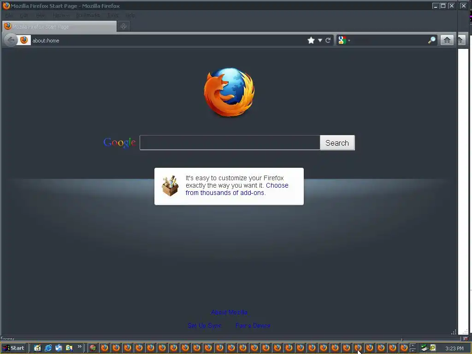
Task: Click the large Firefox logo
Action: [x=230, y=92]
